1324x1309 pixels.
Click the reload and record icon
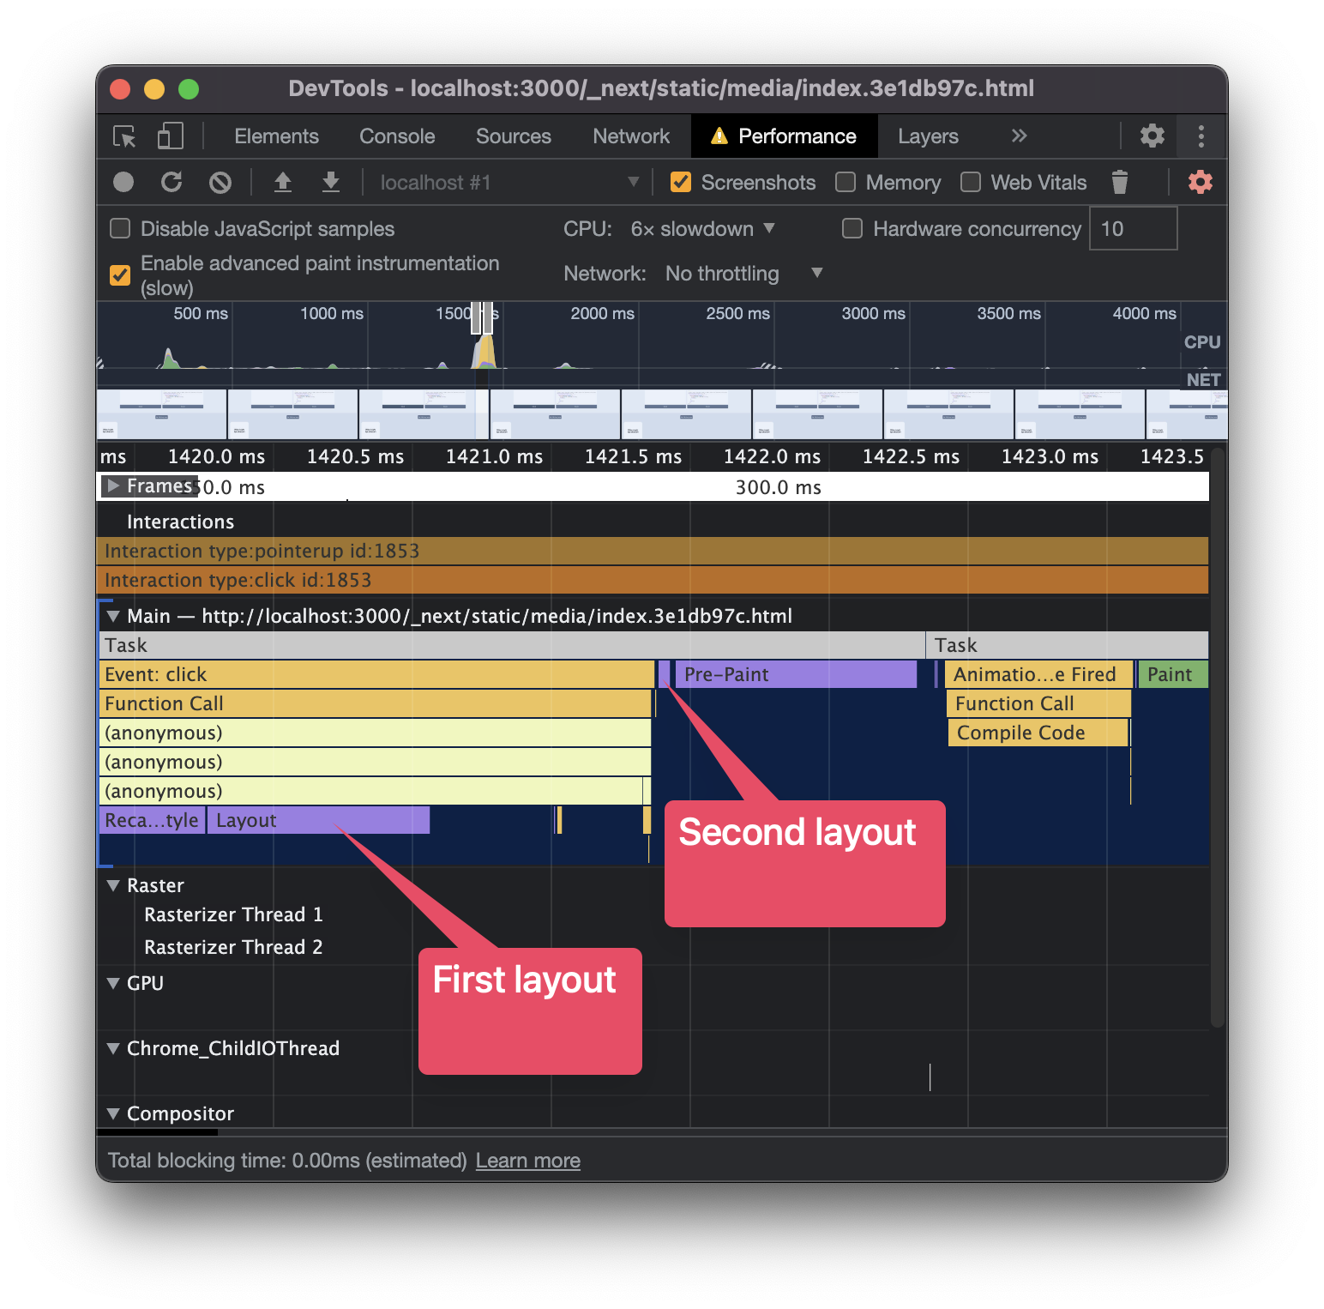coord(172,182)
